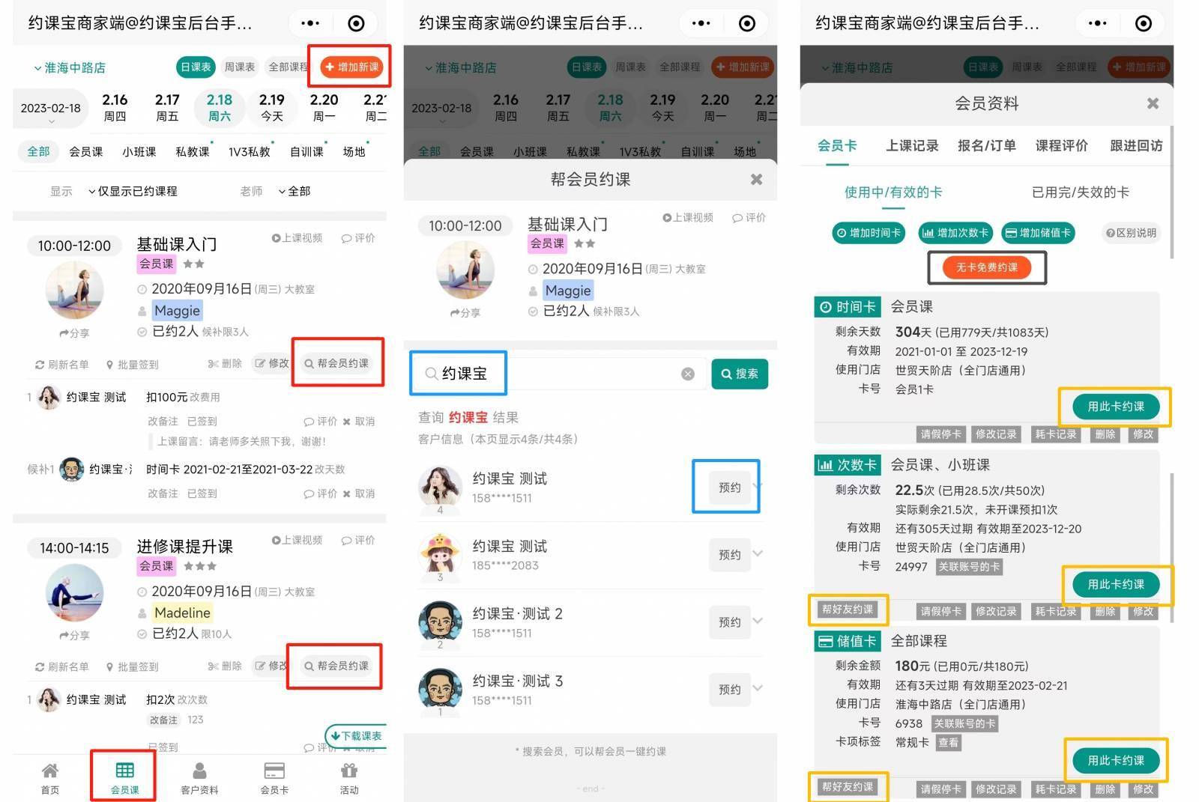1199x802 pixels.
Task: Click 耗卡记录 on 次数卡 row
Action: point(1055,612)
